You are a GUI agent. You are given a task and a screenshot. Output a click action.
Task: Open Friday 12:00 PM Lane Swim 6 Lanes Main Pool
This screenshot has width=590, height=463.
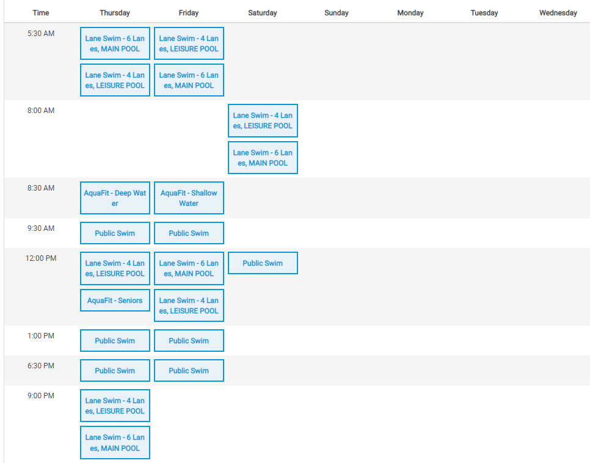pos(189,268)
